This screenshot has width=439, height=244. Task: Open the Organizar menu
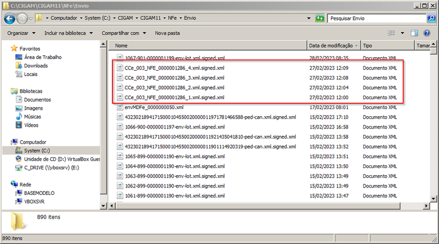click(21, 33)
